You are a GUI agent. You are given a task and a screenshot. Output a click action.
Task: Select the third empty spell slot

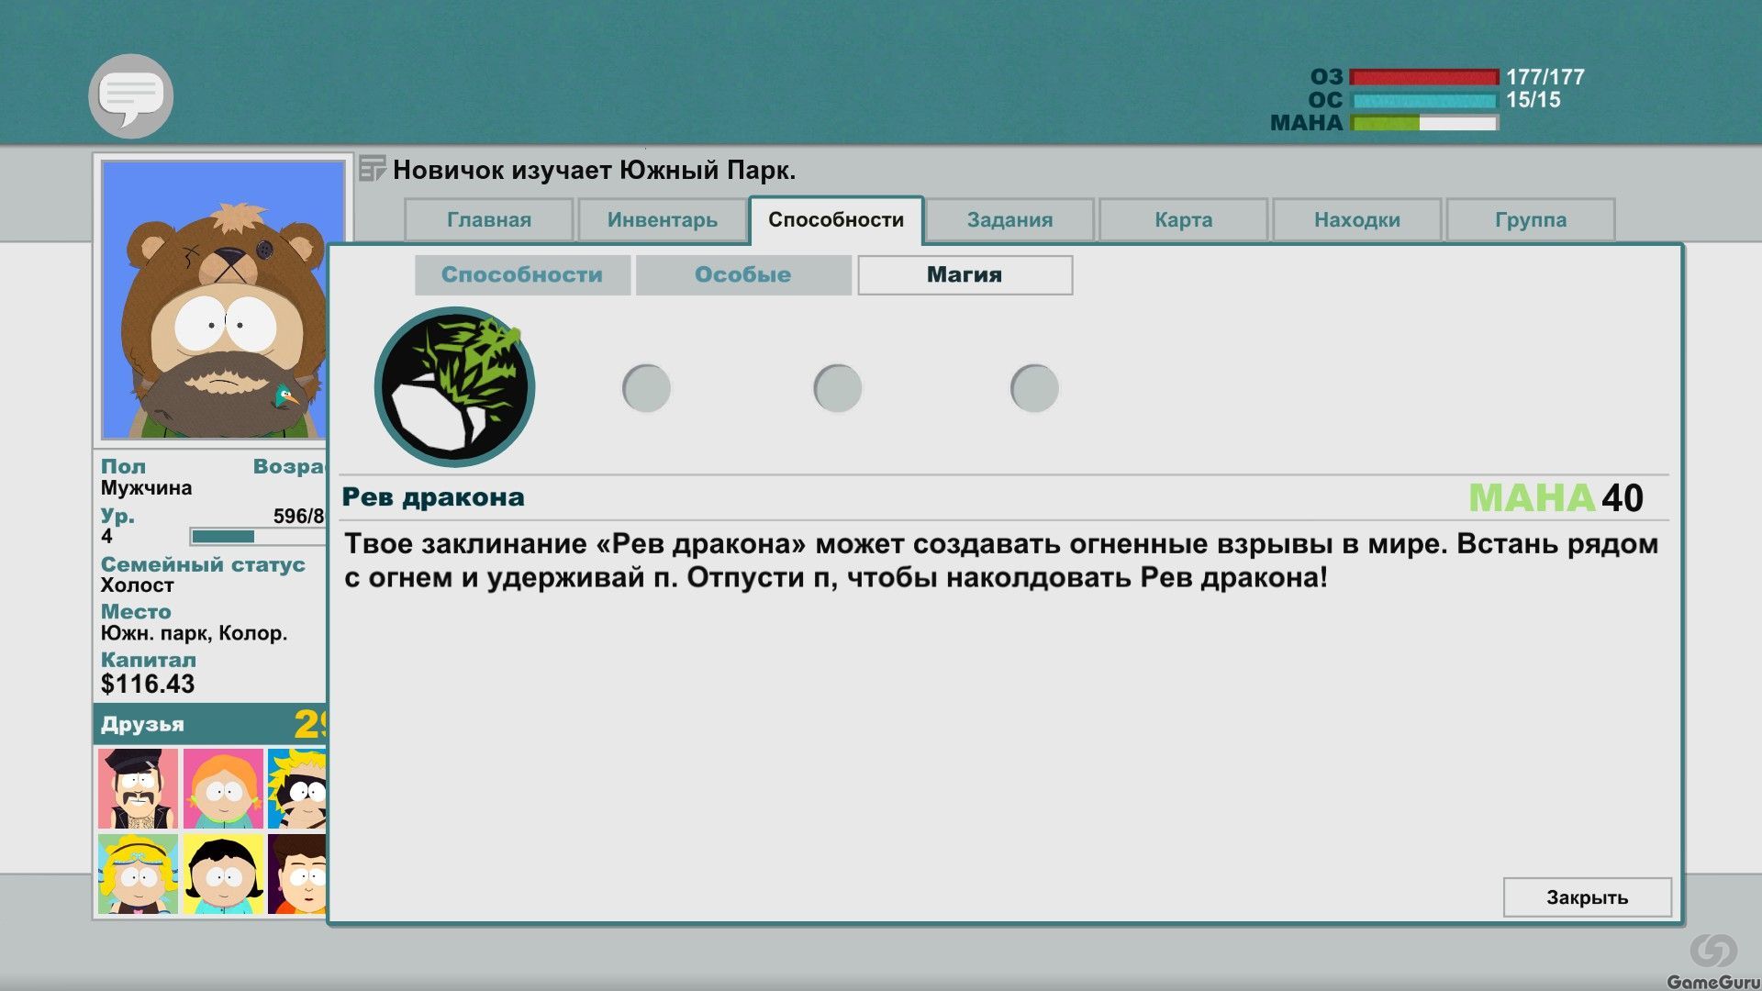click(x=1034, y=388)
